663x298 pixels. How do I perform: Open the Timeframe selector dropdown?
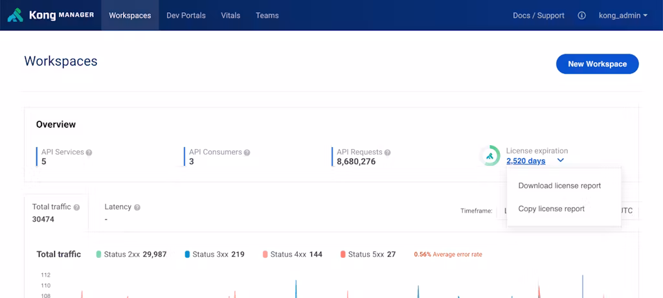coord(501,211)
